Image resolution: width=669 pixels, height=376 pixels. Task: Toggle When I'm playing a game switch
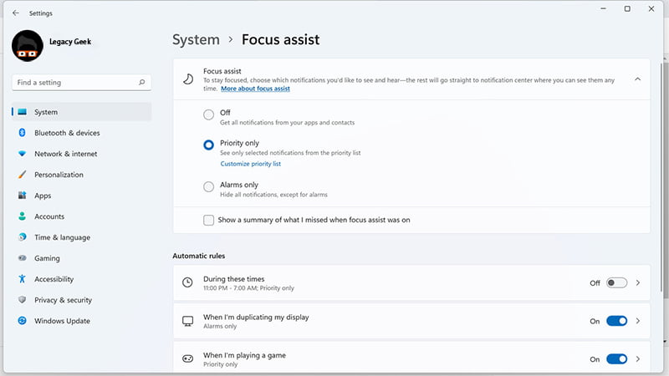616,359
